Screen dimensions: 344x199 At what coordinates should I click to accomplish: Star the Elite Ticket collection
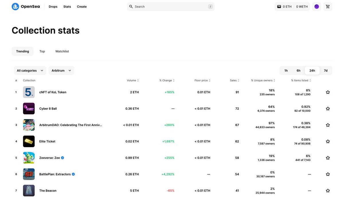pyautogui.click(x=328, y=141)
